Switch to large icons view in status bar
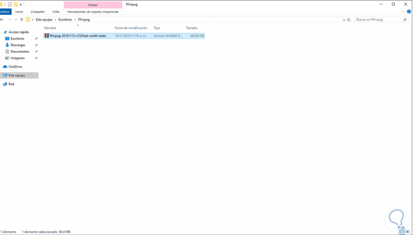Screen dimensions: 416x235 (408, 232)
